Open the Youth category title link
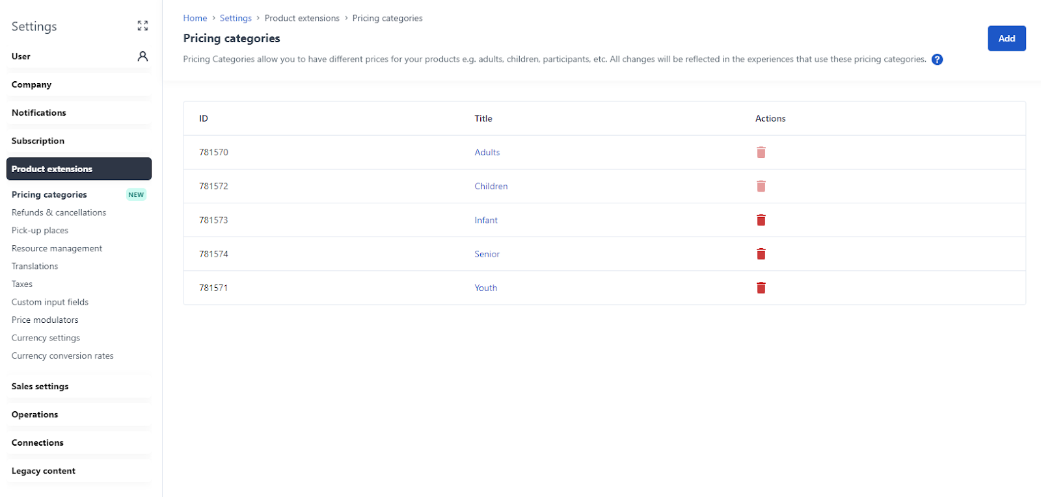Viewport: 1041px width, 497px height. coord(485,288)
